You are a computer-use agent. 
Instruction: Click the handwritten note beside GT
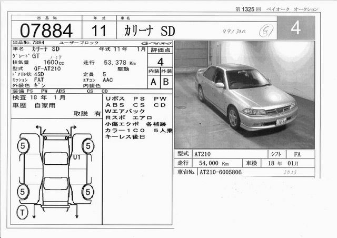coord(56,57)
